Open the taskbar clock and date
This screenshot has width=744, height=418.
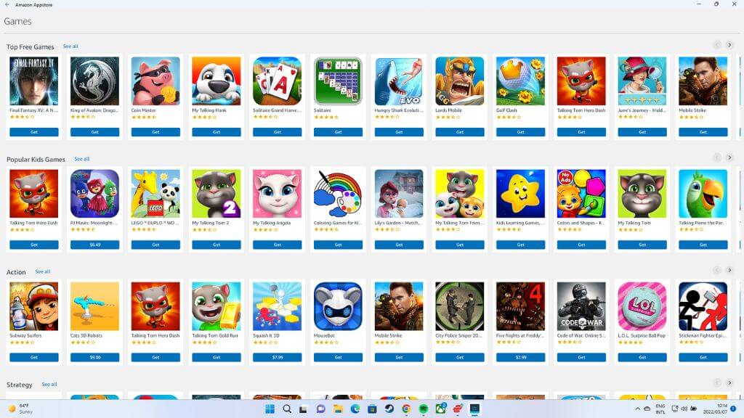pos(715,409)
